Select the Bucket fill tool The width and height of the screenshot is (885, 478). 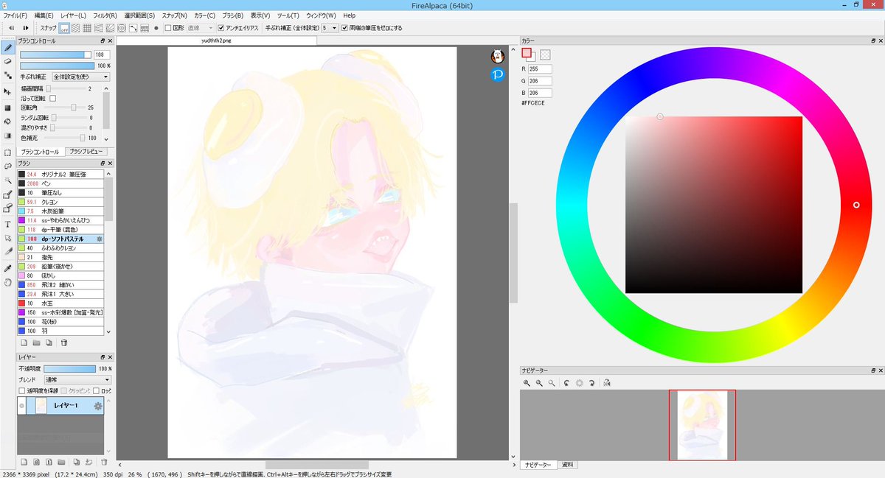(7, 121)
